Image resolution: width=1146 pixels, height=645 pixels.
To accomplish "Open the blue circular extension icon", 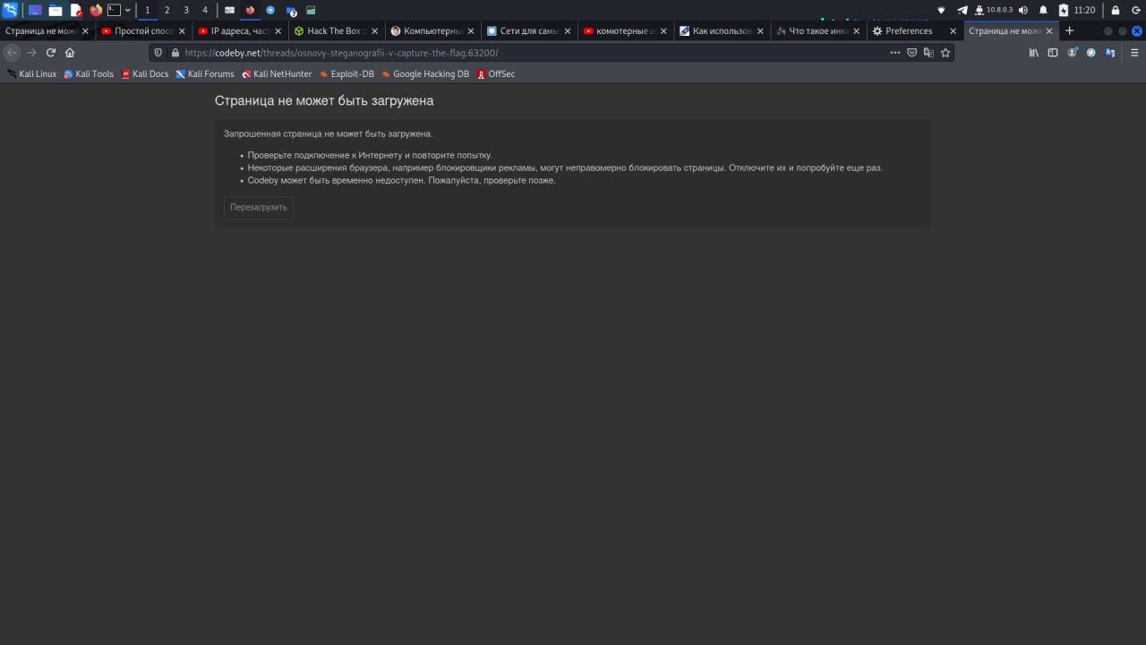I will click(x=1090, y=53).
